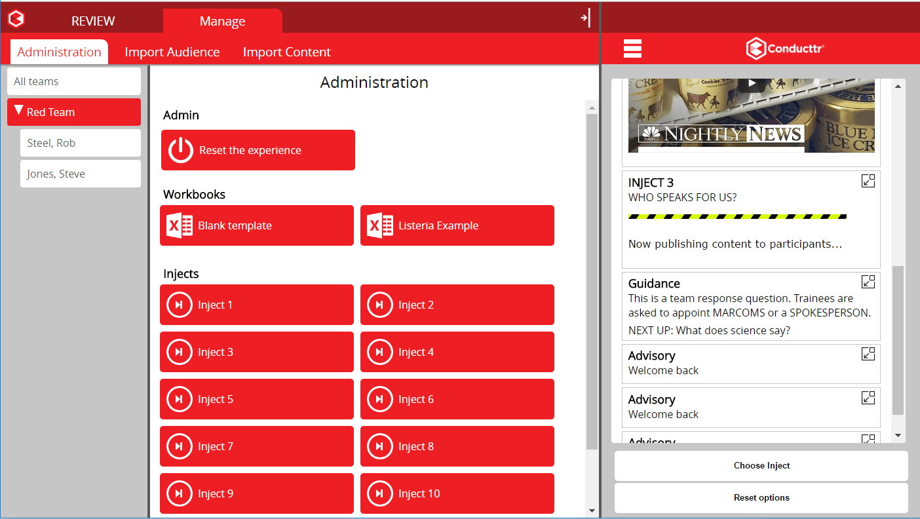
Task: Select All teams filter
Action: coord(74,81)
